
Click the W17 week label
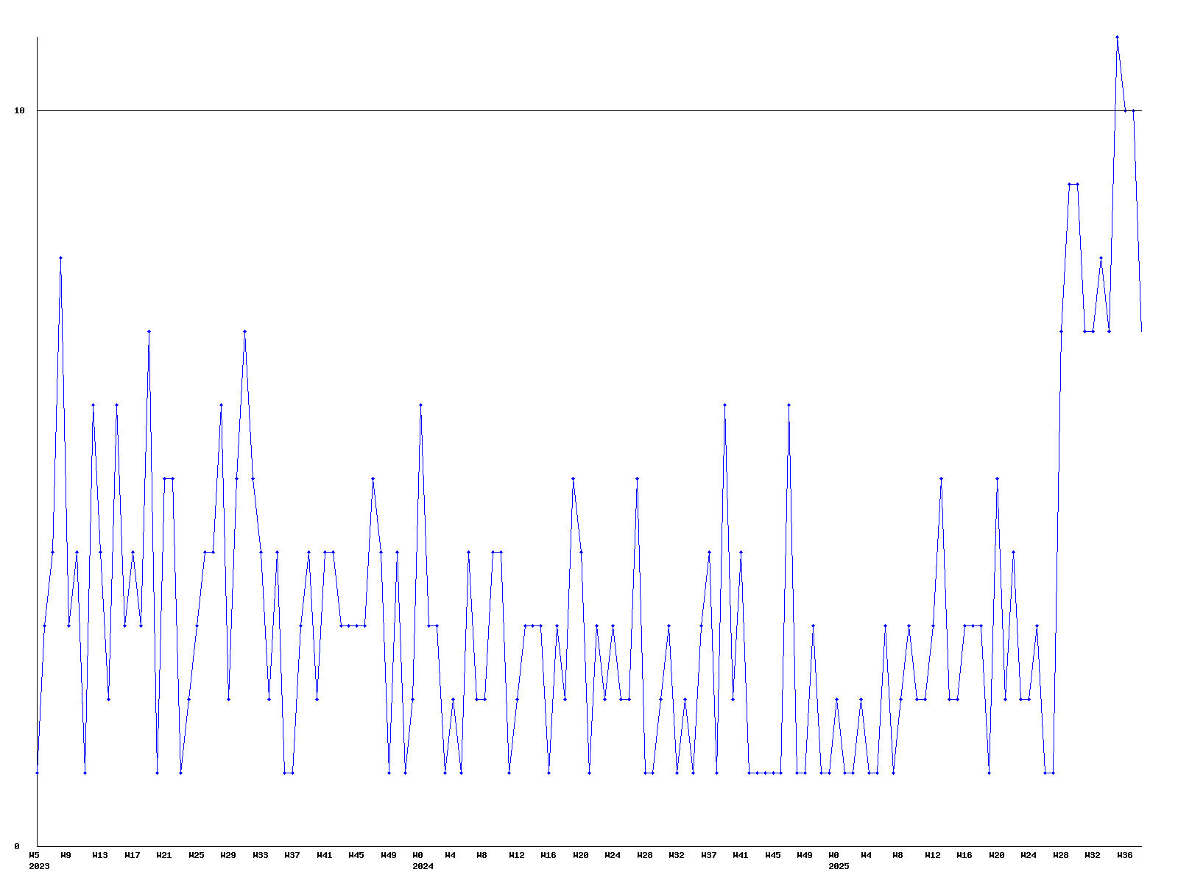click(133, 856)
